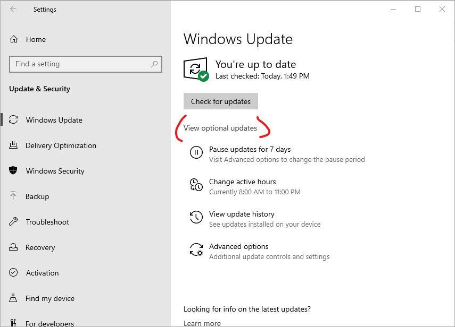Viewport: 455px width, 327px height.
Task: Open the View optional updates link
Action: [x=220, y=128]
